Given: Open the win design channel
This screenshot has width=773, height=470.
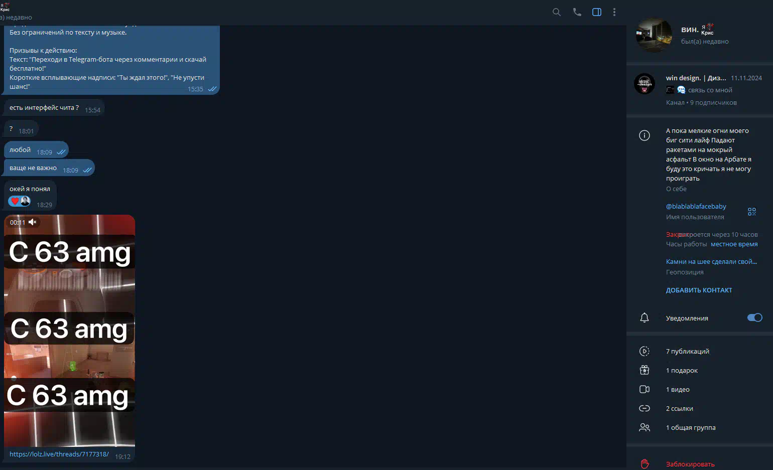Looking at the screenshot, I should [x=696, y=78].
